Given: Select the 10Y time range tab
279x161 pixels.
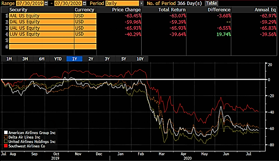Looking at the screenshot, I should point(140,59).
